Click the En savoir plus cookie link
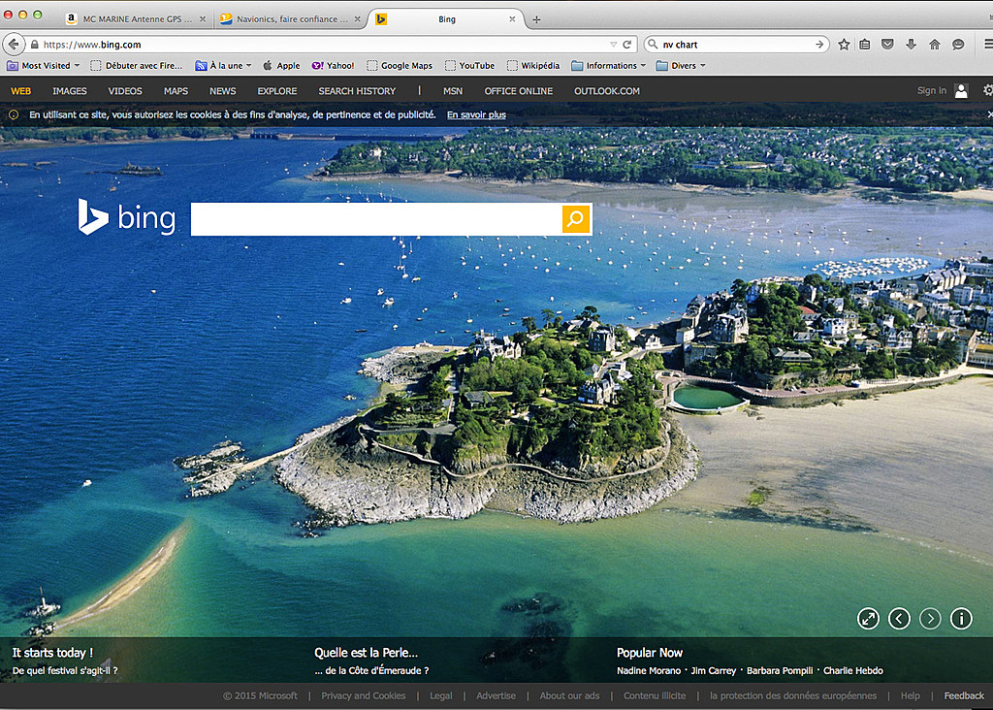Screen dimensions: 993x710 476,114
